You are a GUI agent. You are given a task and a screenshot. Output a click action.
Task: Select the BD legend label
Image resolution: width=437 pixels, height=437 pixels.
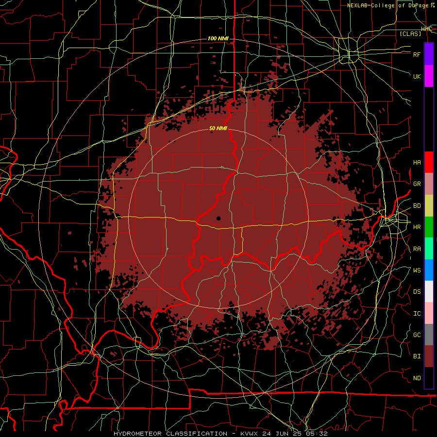[x=417, y=206]
